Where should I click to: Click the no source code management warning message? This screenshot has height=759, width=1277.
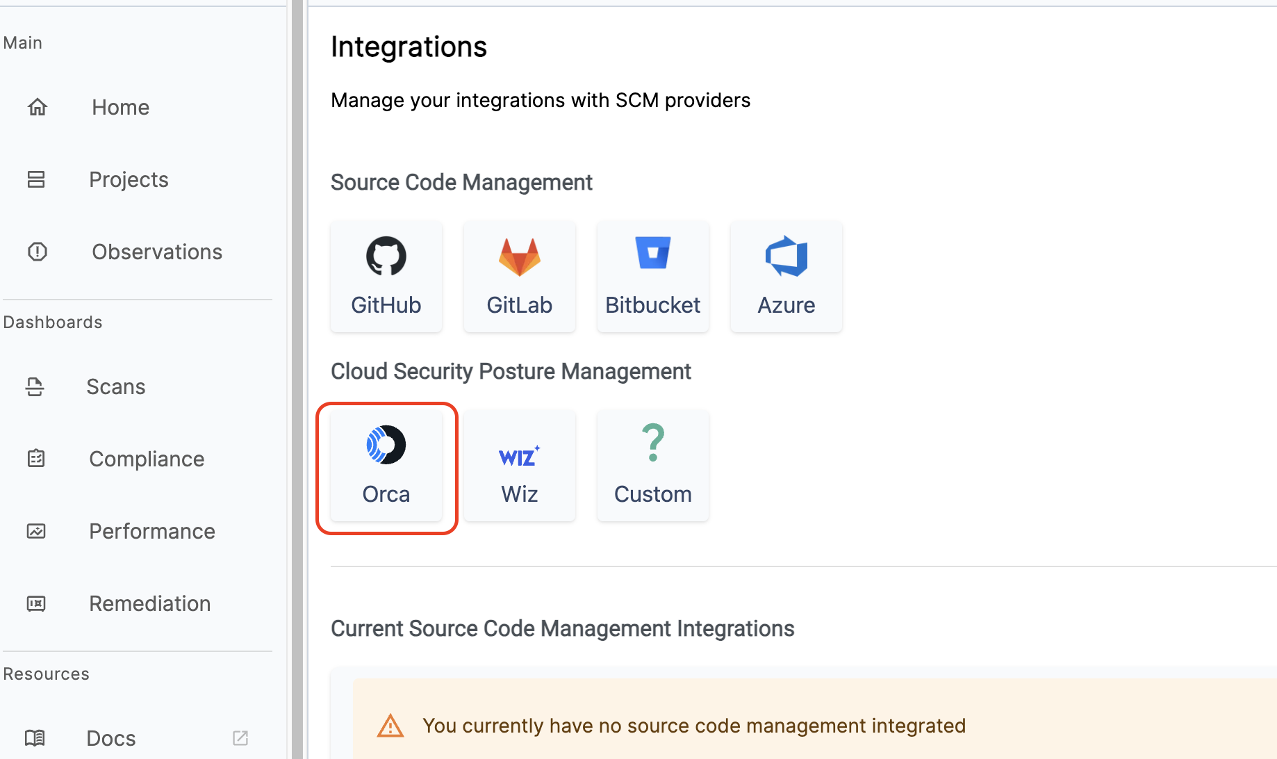(x=694, y=726)
